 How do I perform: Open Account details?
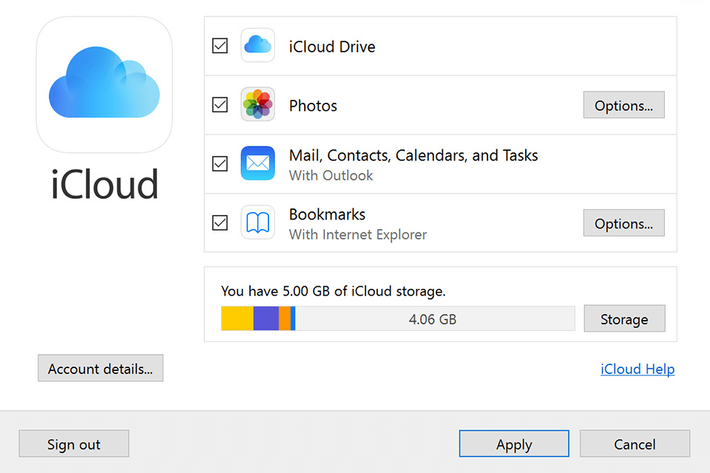tap(101, 369)
